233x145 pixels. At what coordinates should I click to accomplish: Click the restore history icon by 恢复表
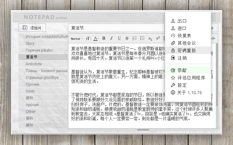pos(173,36)
